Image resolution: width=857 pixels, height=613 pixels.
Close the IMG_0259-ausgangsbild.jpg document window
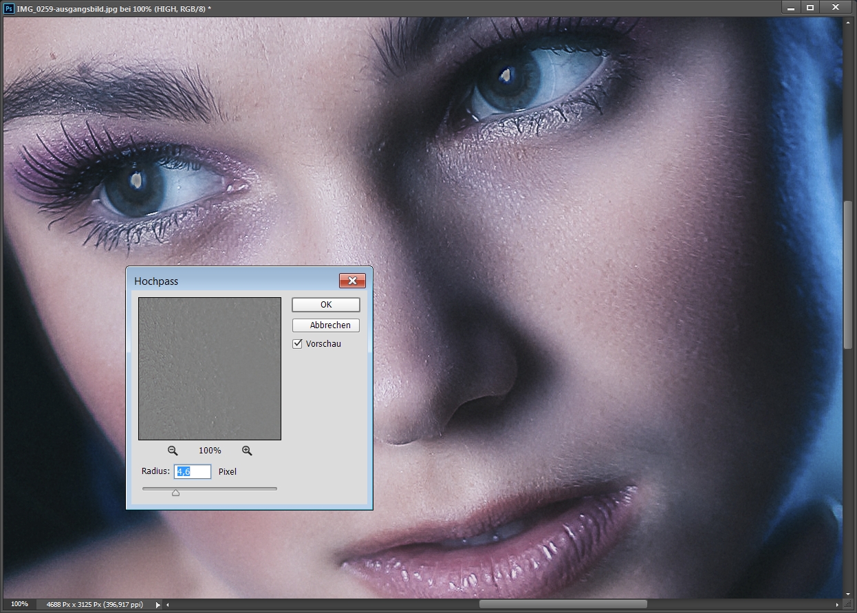[836, 8]
